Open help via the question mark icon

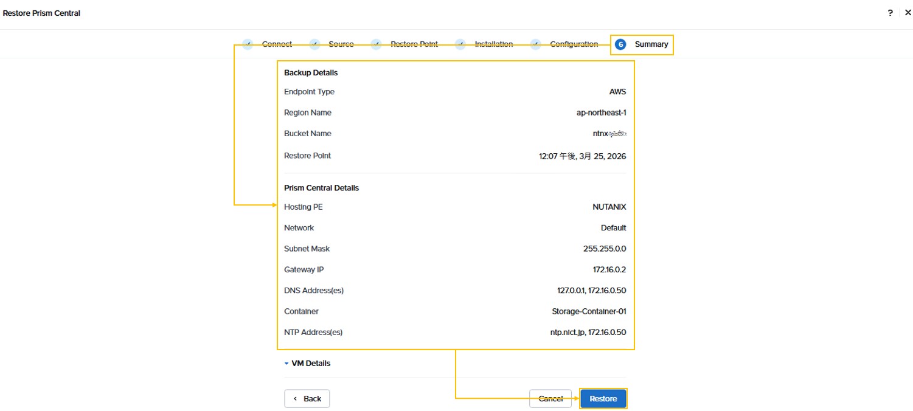click(x=890, y=13)
